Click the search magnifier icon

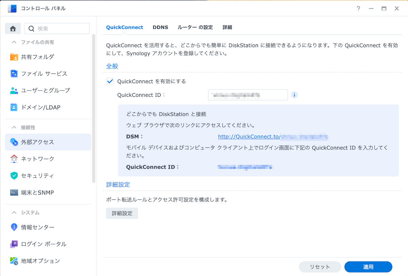[x=31, y=29]
